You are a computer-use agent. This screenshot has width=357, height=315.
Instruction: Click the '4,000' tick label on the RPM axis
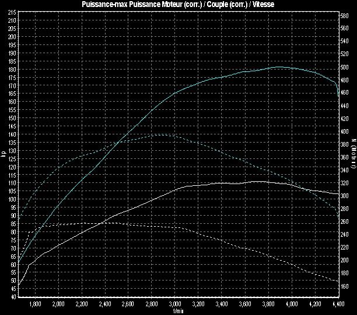click(291, 304)
